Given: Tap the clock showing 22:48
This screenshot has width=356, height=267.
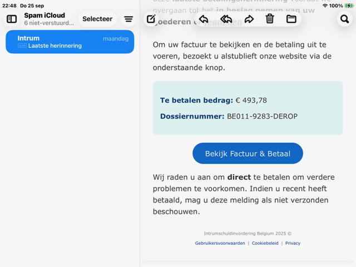Looking at the screenshot, I should pyautogui.click(x=9, y=6).
